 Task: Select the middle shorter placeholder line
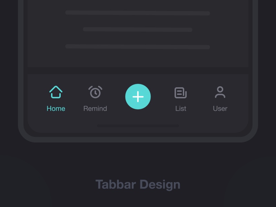[x=138, y=29]
